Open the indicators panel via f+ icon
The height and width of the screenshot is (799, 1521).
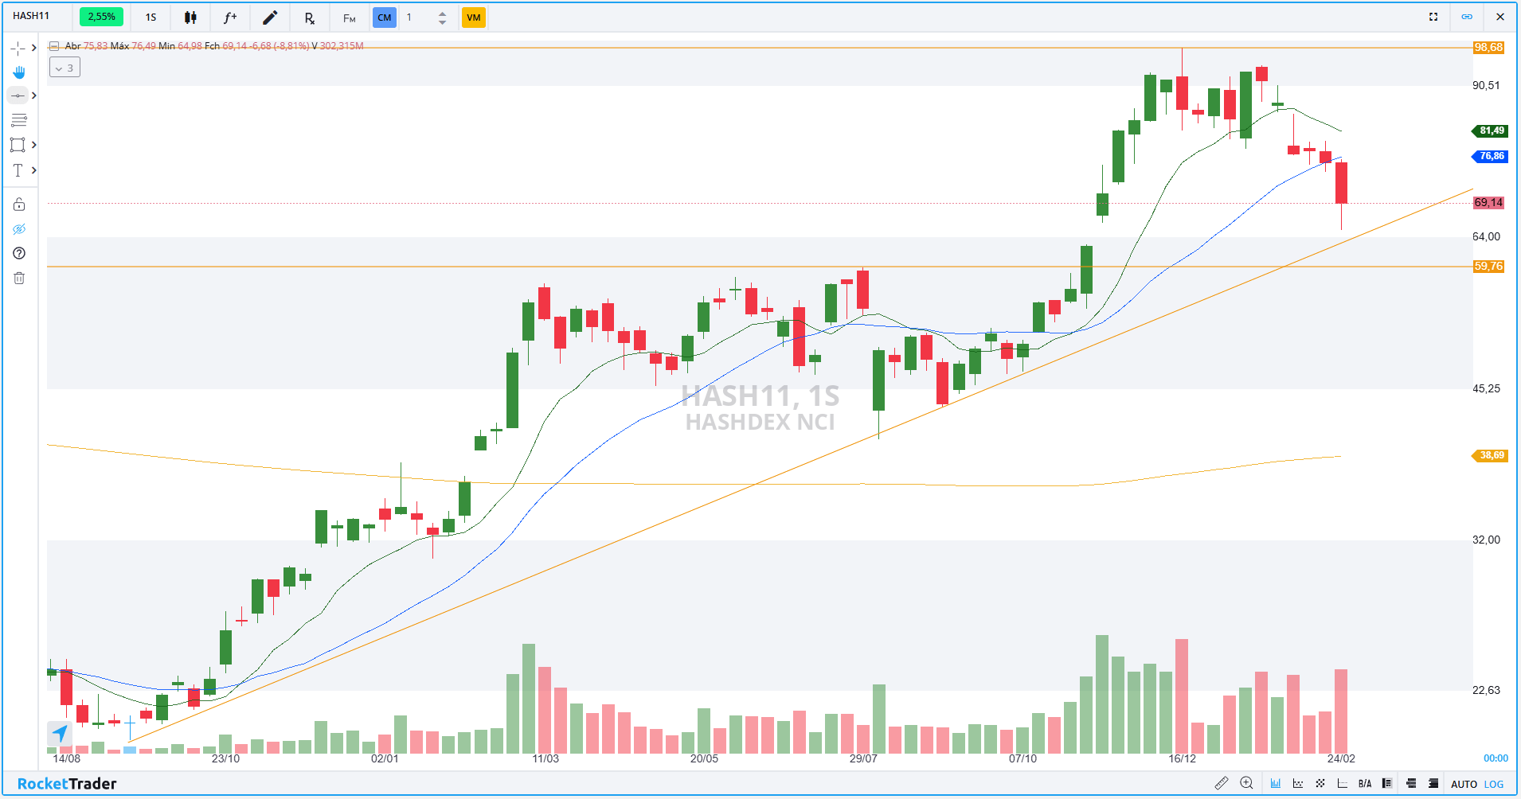click(x=229, y=17)
